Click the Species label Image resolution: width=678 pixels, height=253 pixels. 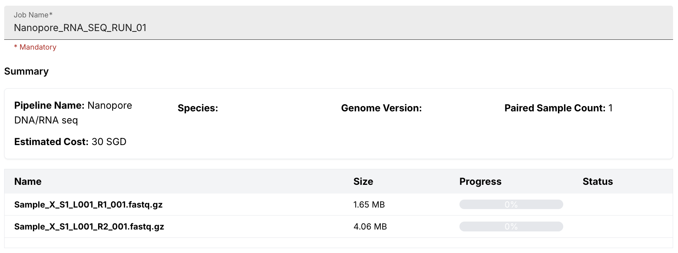(x=198, y=108)
